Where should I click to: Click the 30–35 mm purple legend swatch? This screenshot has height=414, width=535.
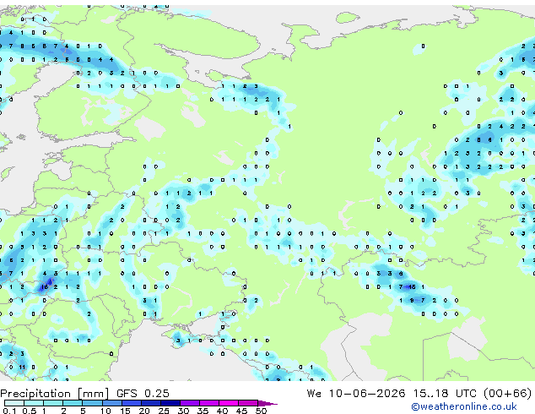point(190,403)
